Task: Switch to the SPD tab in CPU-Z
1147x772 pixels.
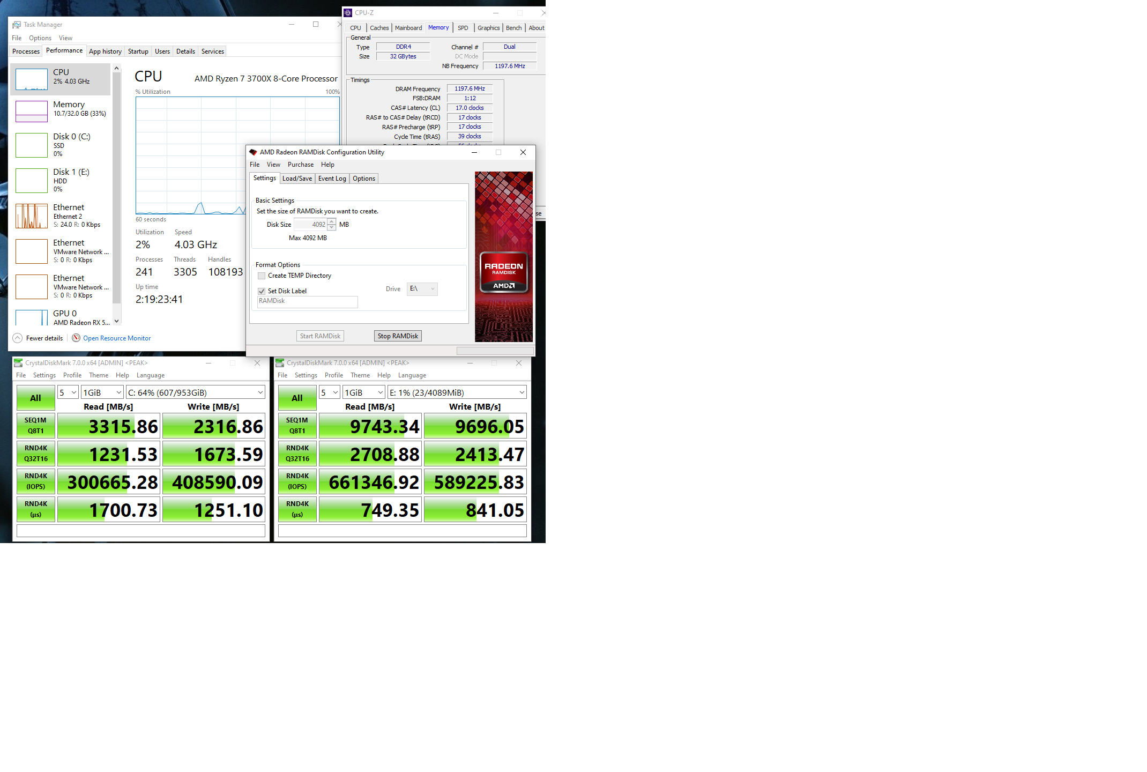Action: tap(463, 28)
